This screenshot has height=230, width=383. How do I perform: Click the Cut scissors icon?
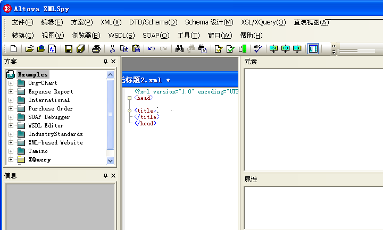tap(112, 49)
